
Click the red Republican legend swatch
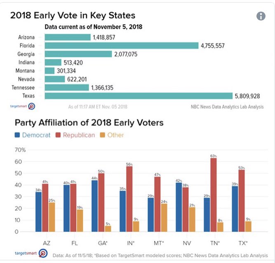[58, 135]
